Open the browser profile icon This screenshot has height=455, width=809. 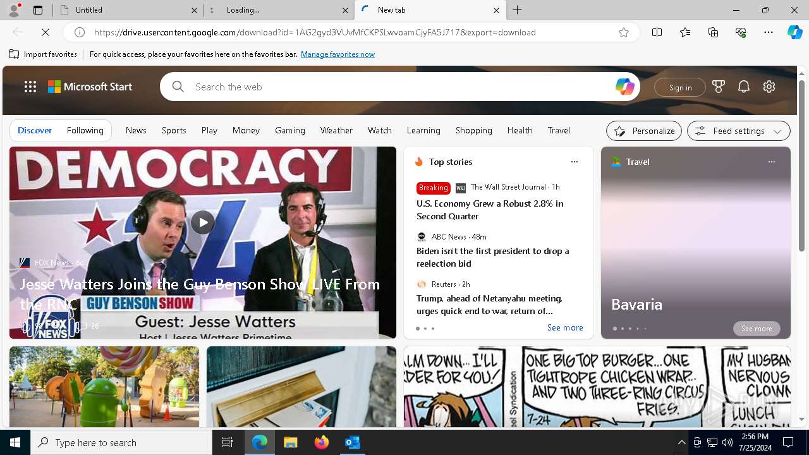pyautogui.click(x=14, y=10)
